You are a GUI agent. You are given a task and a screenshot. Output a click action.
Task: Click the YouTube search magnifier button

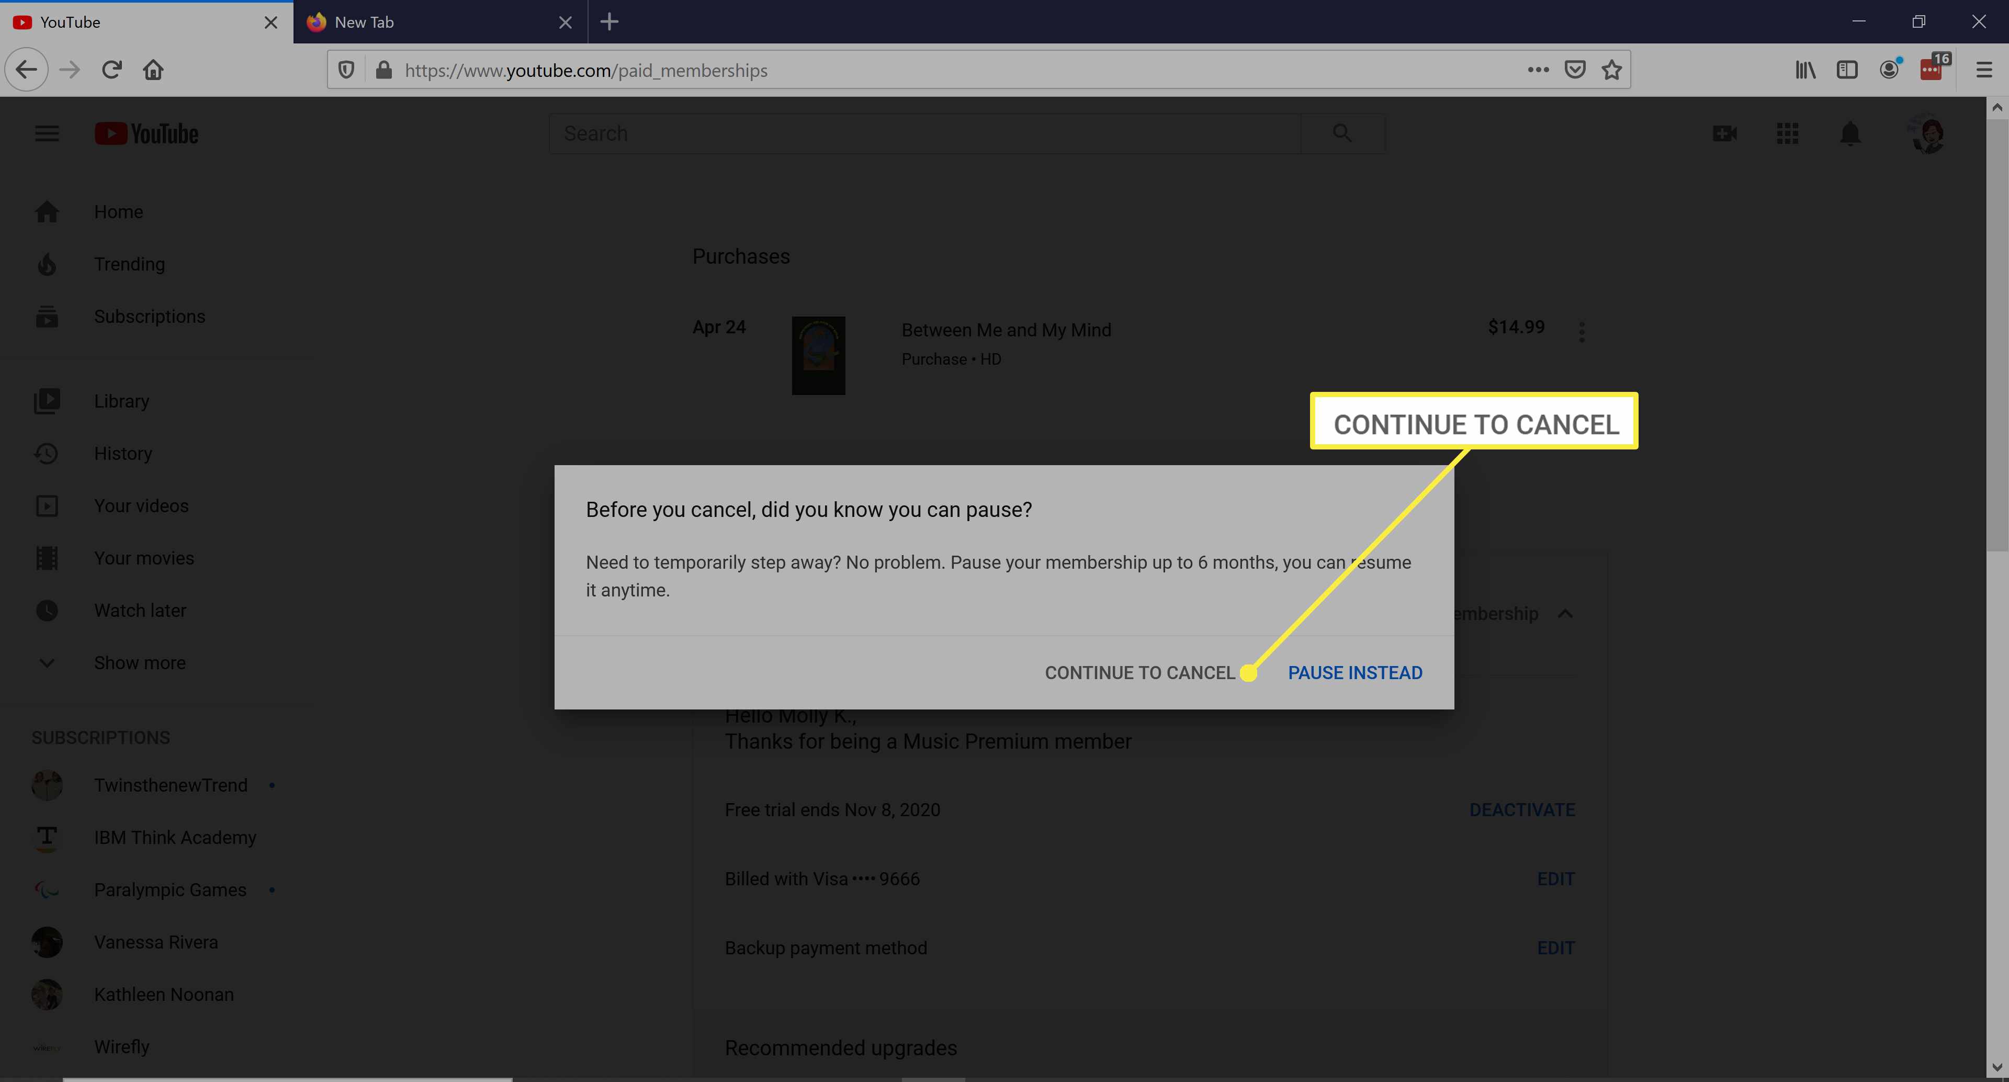1342,133
